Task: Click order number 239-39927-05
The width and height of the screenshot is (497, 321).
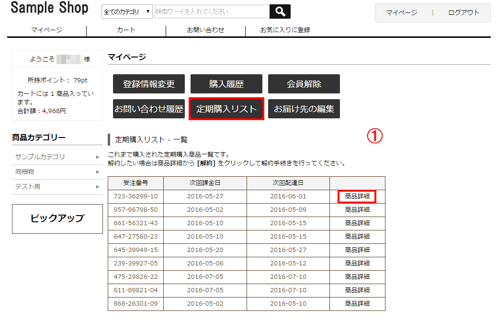Action: pos(136,264)
